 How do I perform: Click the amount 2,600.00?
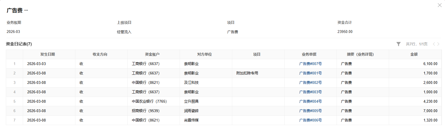click(430, 82)
